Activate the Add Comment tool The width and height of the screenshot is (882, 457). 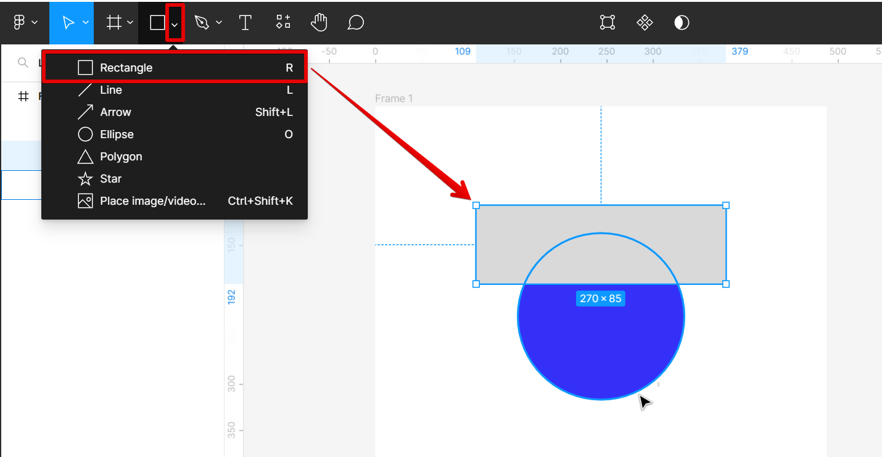point(355,23)
